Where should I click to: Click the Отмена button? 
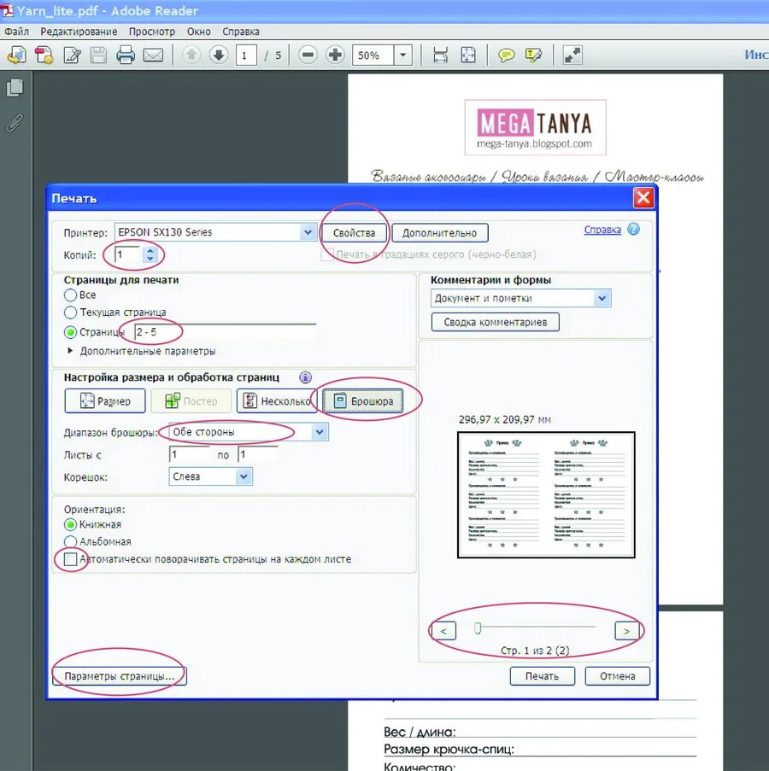pyautogui.click(x=618, y=676)
